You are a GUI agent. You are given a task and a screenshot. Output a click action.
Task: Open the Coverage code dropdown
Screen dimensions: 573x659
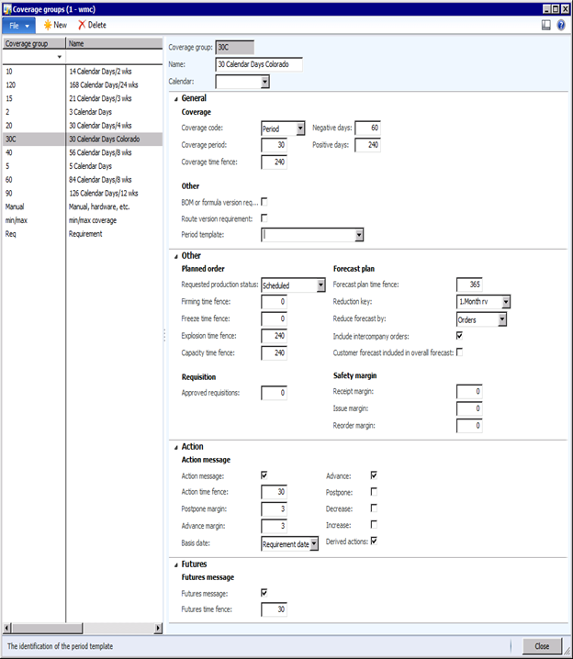coord(300,129)
